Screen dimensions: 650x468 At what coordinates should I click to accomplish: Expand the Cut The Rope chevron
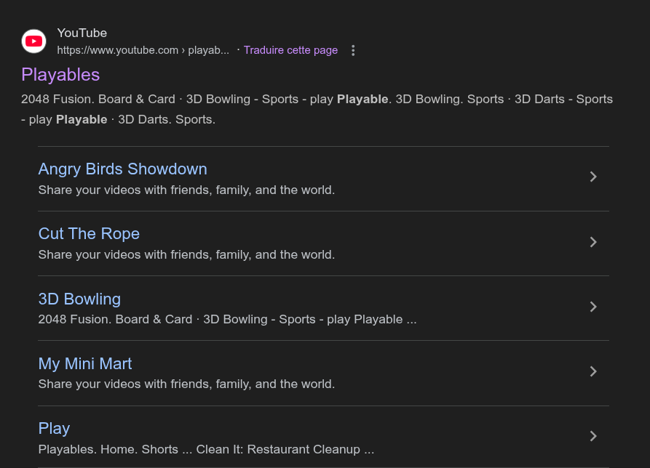coord(593,242)
